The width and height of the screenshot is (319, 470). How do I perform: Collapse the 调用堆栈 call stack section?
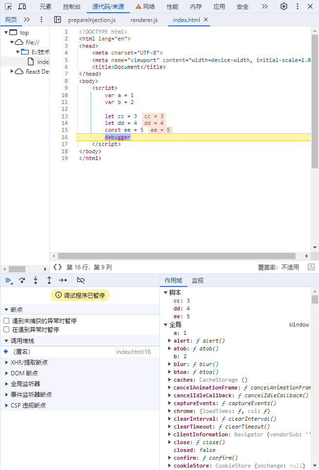[6, 341]
